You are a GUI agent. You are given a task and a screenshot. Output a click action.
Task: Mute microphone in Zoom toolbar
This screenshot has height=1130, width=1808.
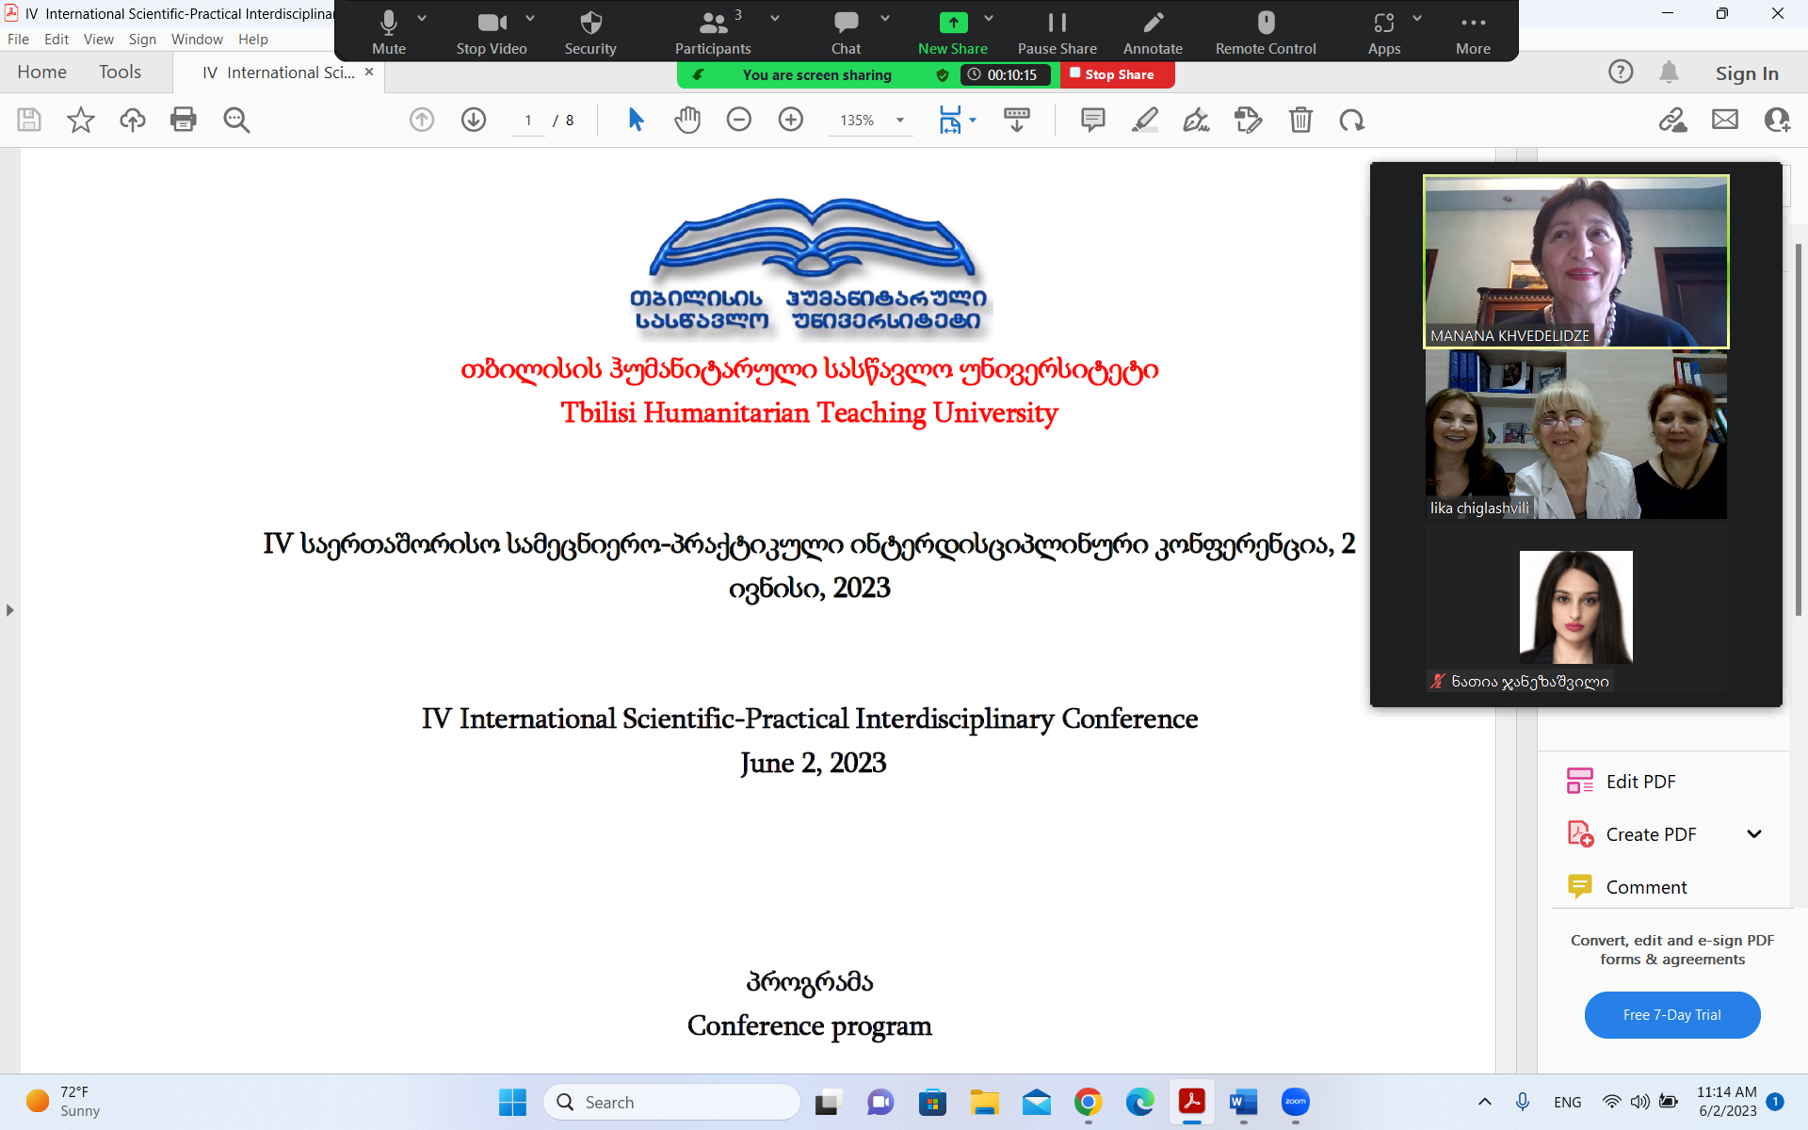[388, 33]
